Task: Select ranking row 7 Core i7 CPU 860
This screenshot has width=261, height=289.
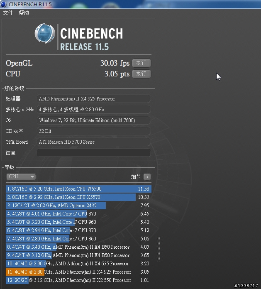Action: pyautogui.click(x=78, y=239)
